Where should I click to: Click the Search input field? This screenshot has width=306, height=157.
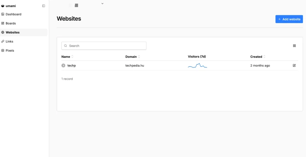[x=104, y=46]
